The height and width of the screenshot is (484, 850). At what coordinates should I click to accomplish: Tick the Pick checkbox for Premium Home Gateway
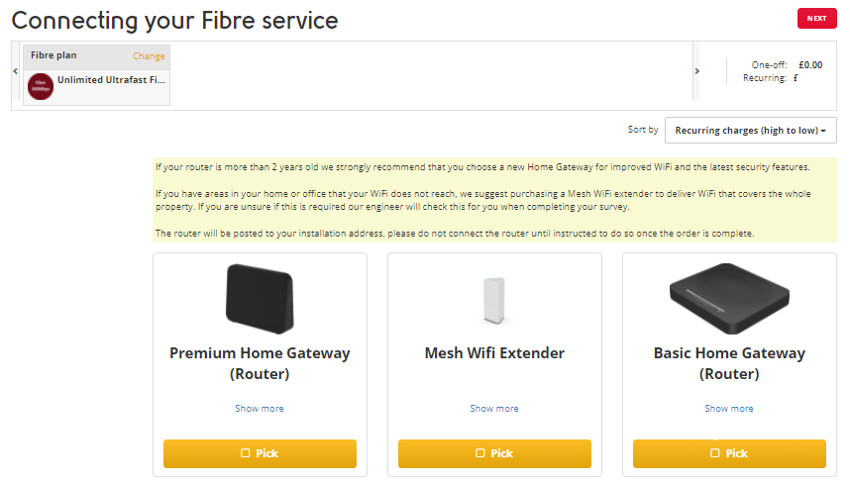pos(246,453)
